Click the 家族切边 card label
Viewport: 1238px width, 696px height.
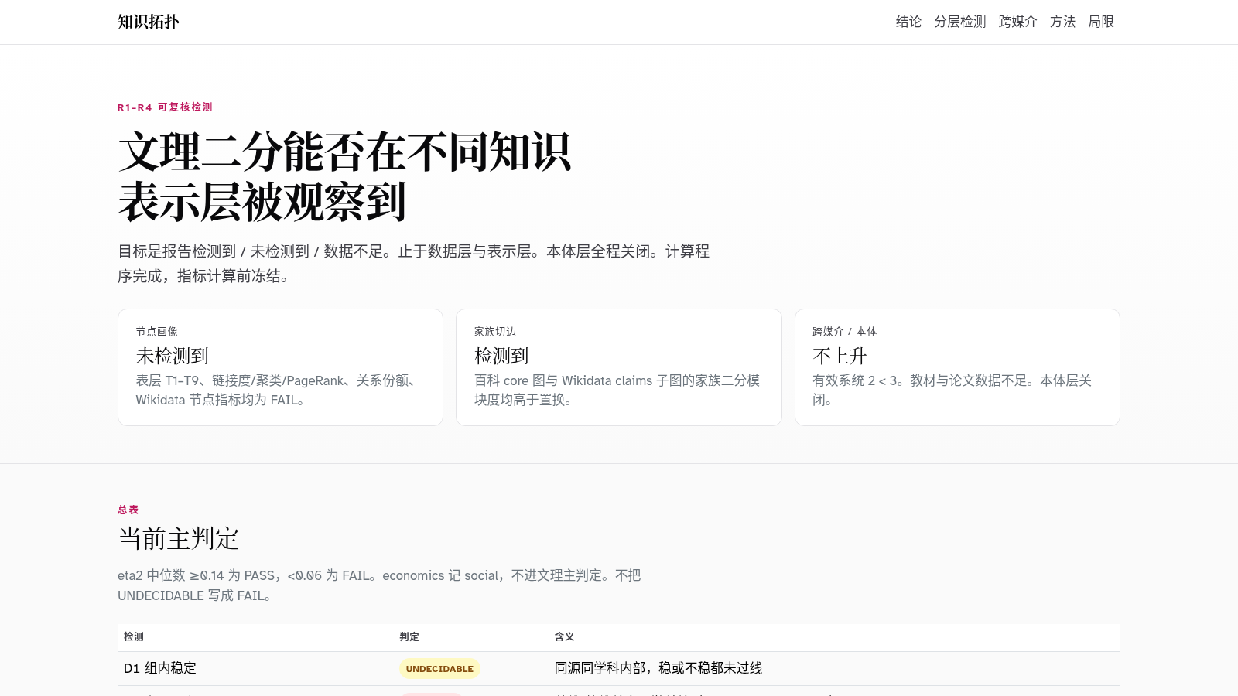[495, 332]
